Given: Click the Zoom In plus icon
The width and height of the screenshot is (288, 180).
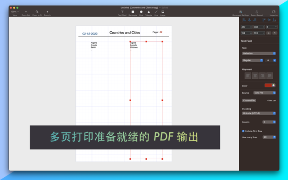Looking at the screenshot, I should tap(47, 12).
